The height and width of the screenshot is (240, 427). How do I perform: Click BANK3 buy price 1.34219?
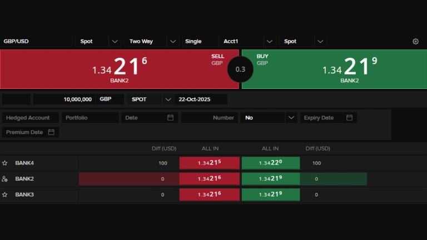click(x=271, y=194)
